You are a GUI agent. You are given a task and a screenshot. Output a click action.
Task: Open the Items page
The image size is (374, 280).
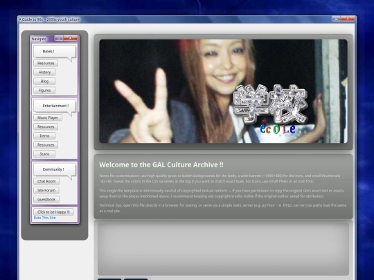[x=44, y=136]
